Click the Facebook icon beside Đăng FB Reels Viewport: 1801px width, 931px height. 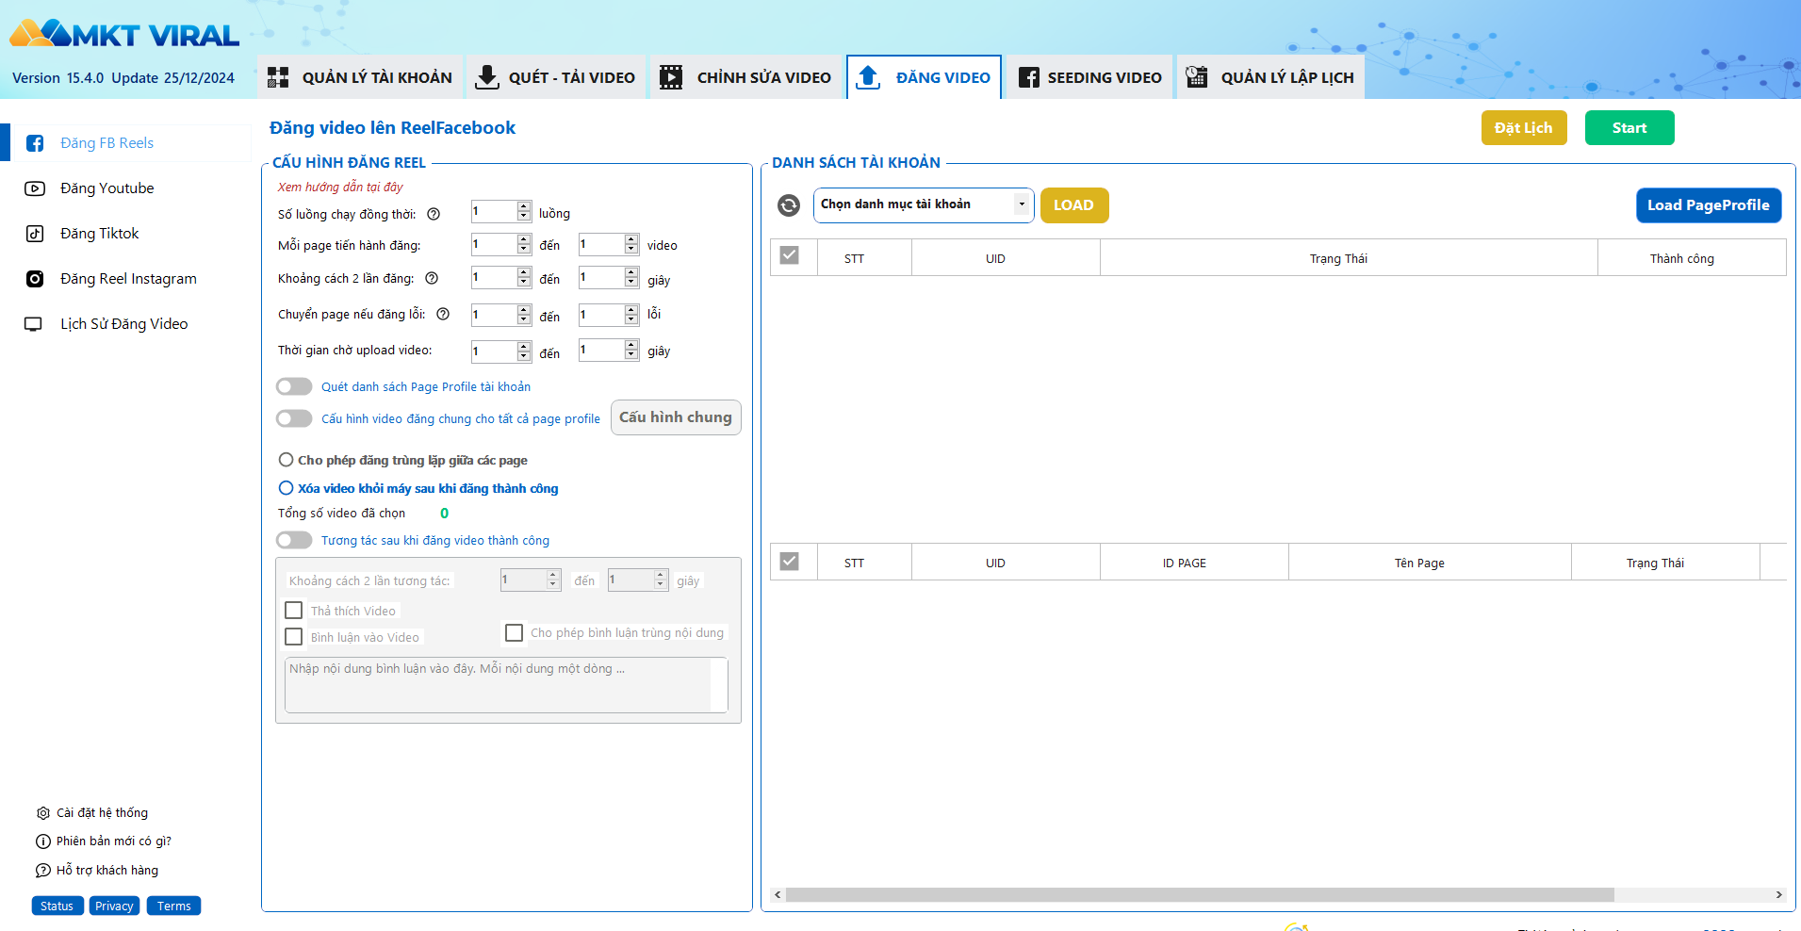[35, 143]
